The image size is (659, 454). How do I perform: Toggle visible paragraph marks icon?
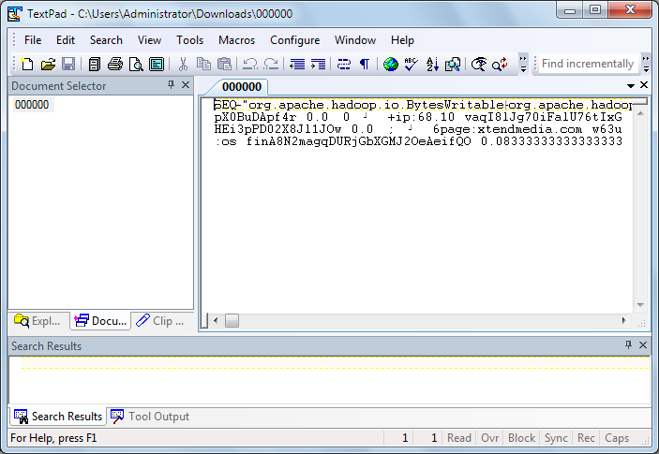[365, 64]
